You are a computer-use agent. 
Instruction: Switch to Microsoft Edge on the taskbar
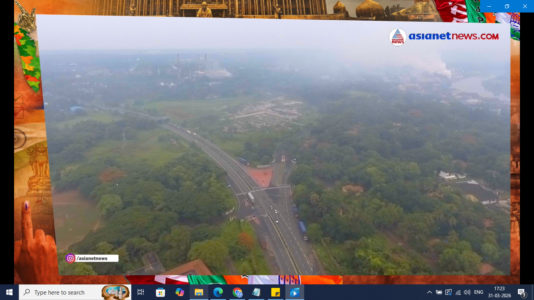(218, 292)
